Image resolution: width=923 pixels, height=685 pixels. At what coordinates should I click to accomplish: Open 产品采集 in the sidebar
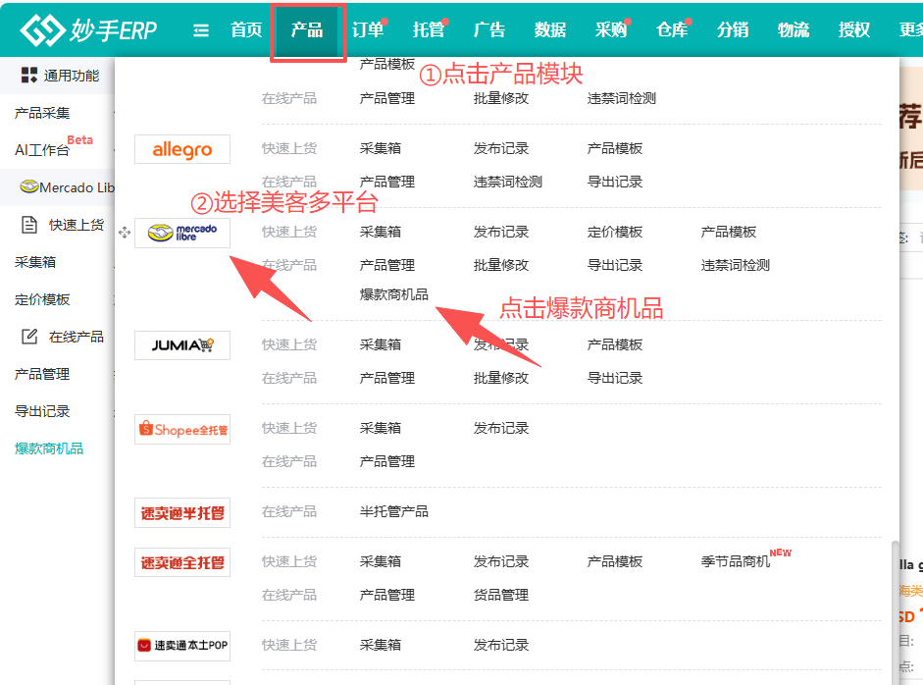point(42,113)
